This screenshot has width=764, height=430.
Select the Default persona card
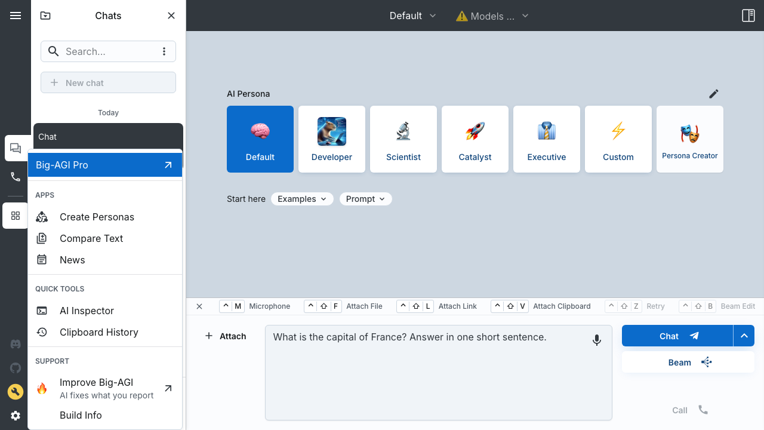tap(260, 139)
